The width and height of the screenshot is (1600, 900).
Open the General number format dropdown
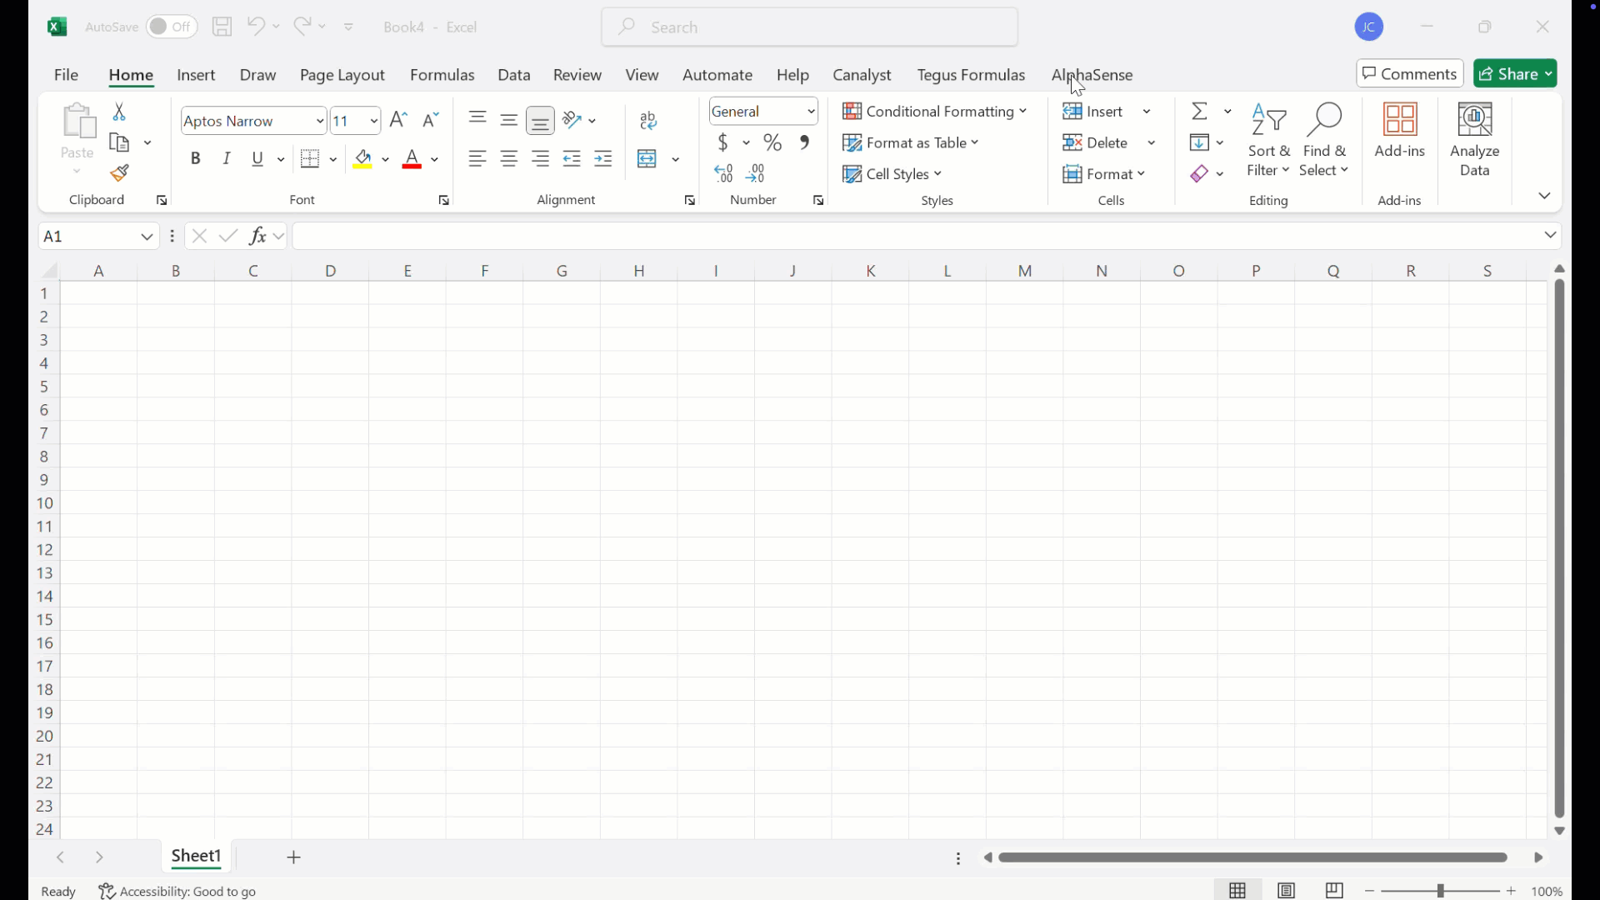point(812,111)
